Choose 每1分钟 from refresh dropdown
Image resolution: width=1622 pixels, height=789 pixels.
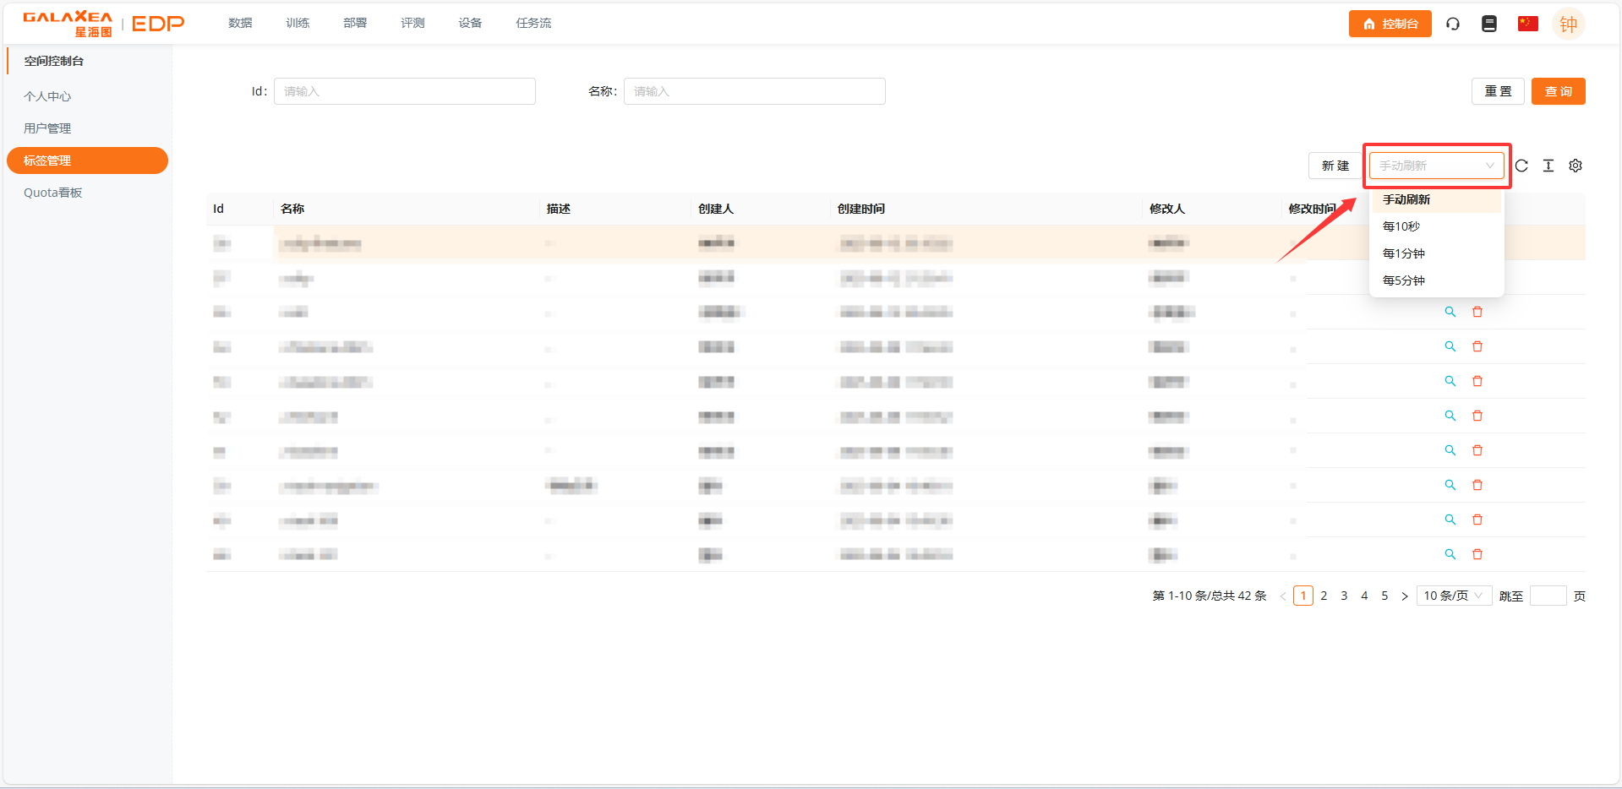[x=1404, y=253]
